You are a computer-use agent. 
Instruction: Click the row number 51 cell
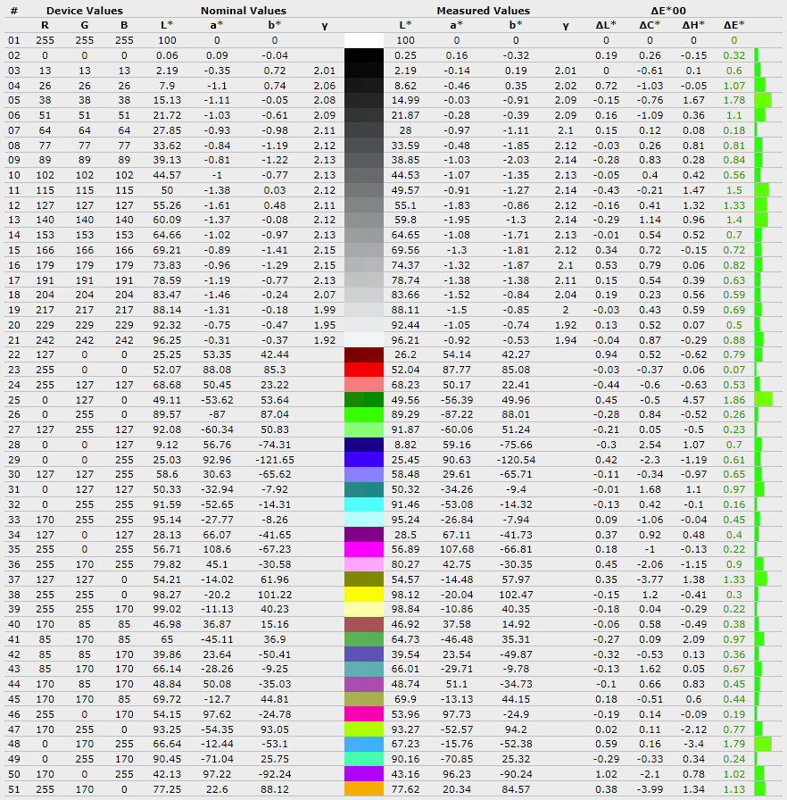[13, 789]
